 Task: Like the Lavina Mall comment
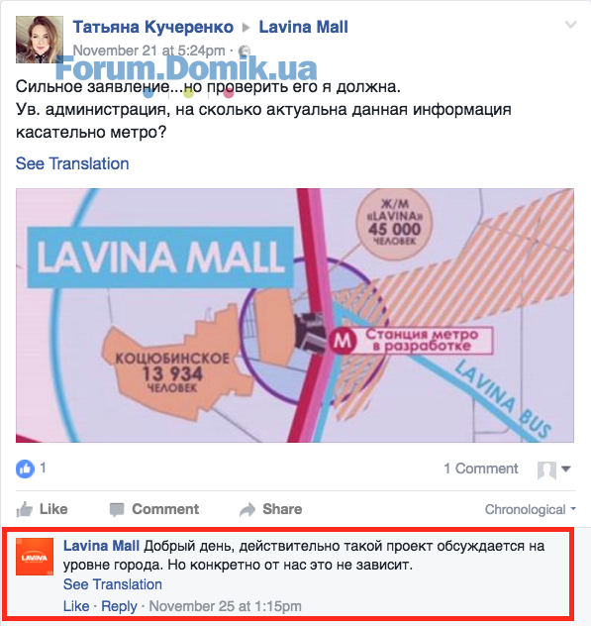point(76,606)
